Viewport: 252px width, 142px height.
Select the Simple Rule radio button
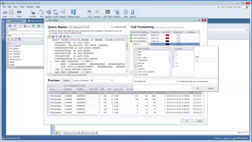pyautogui.click(x=135, y=82)
